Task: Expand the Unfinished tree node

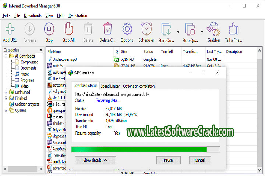Action: click(x=6, y=92)
